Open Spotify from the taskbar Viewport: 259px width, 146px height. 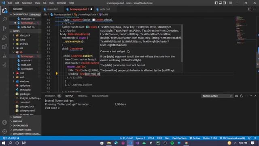(x=172, y=143)
